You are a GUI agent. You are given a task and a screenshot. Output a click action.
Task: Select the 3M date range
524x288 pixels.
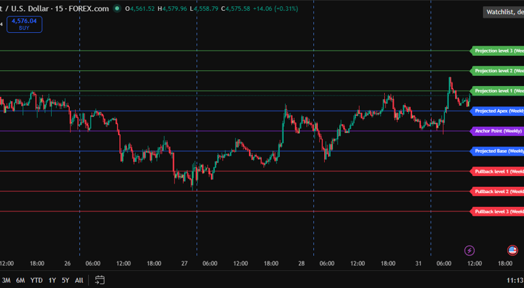[x=6, y=280]
